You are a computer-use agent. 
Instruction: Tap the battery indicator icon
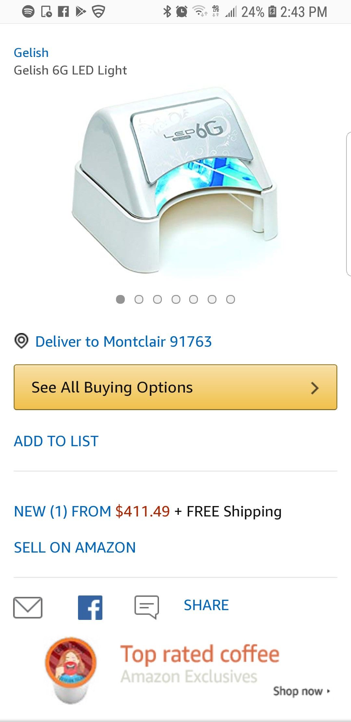pos(272,12)
